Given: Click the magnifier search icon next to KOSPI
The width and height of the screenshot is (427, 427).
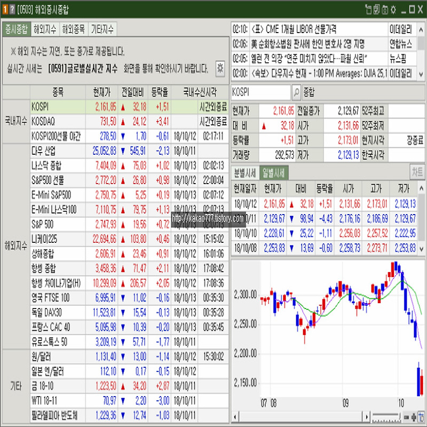Looking at the screenshot, I should tap(296, 92).
